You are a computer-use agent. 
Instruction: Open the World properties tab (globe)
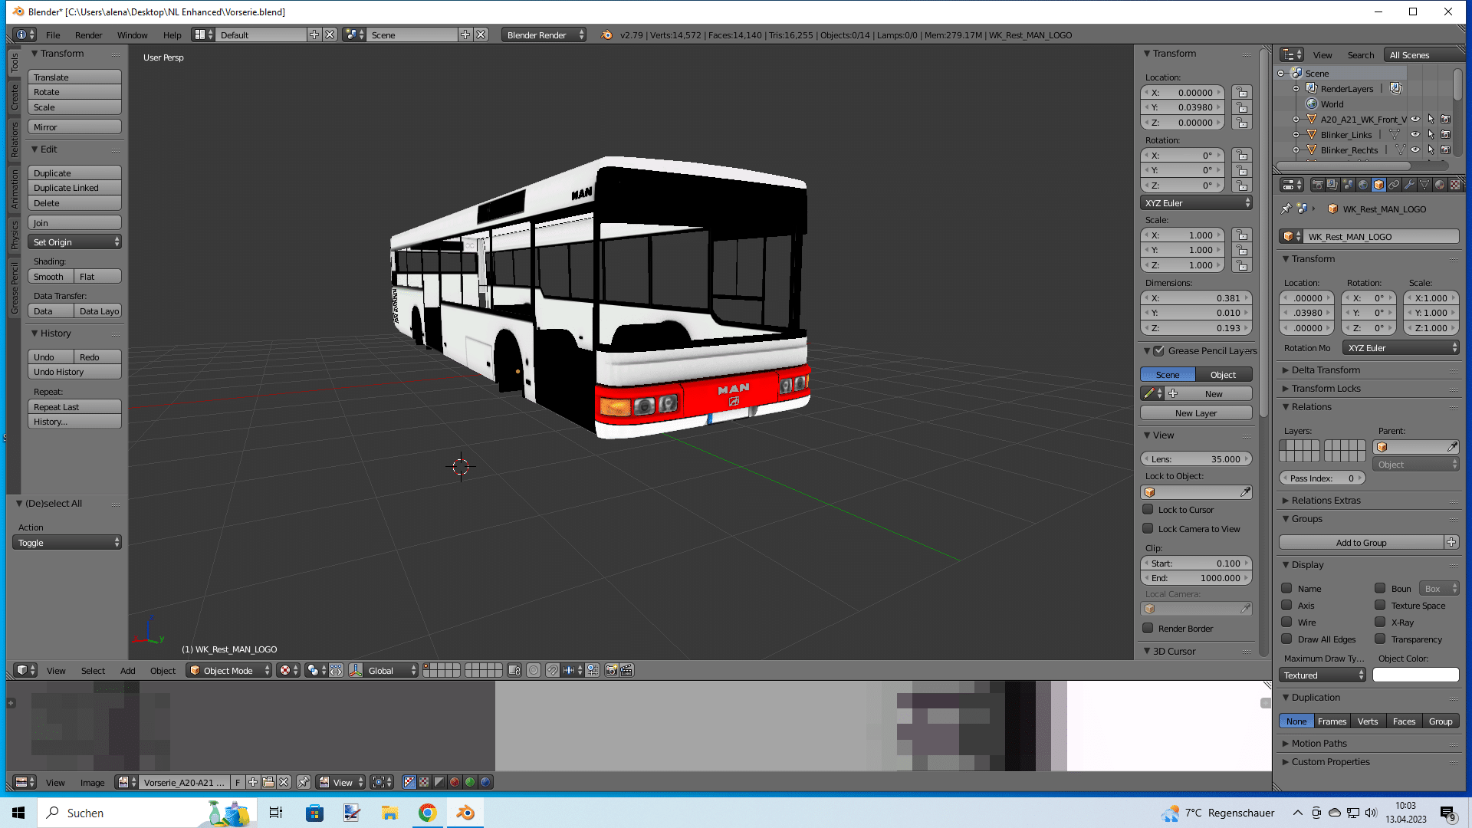(x=1363, y=185)
